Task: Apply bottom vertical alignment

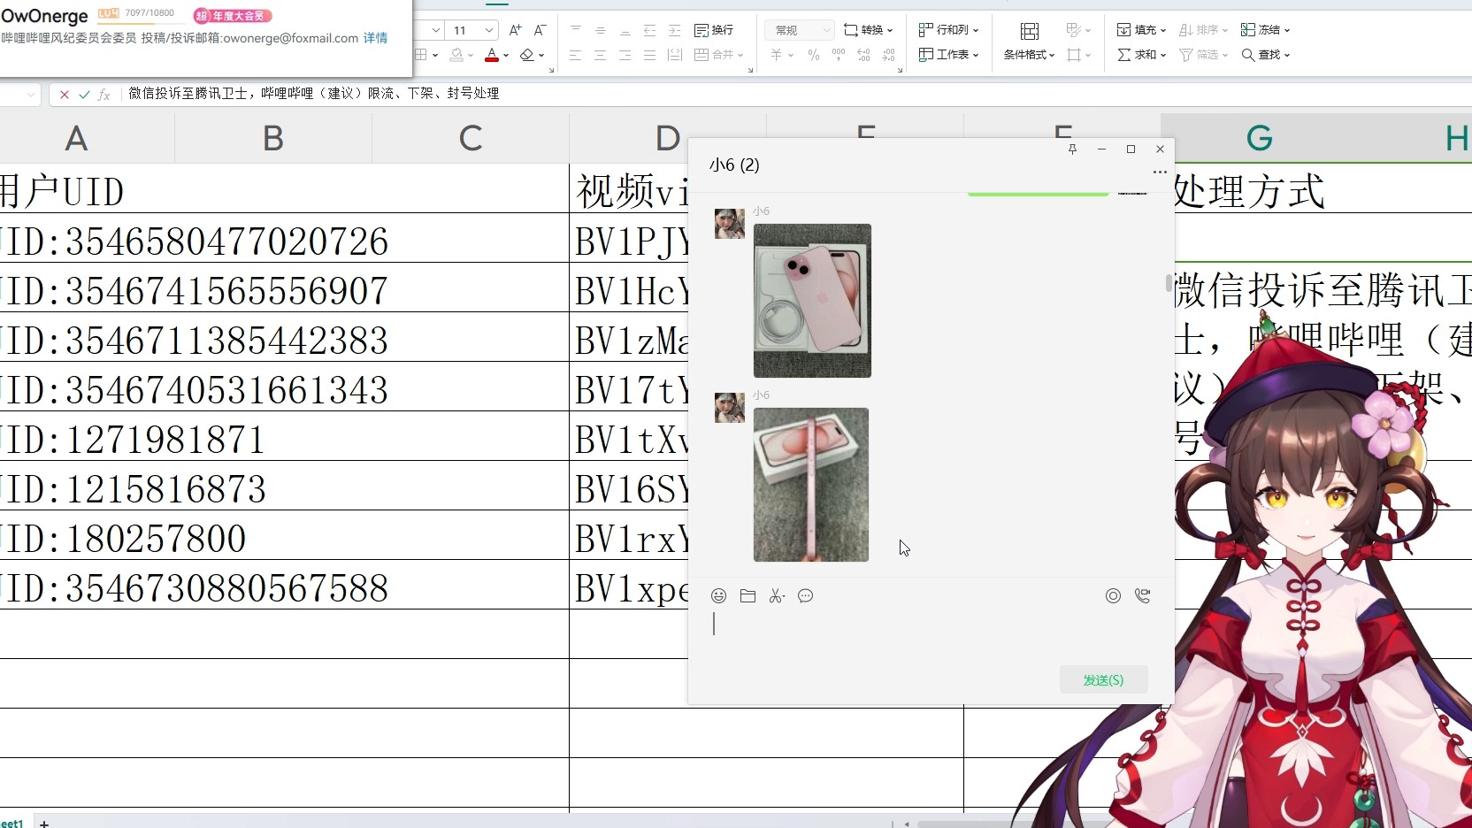Action: point(625,30)
